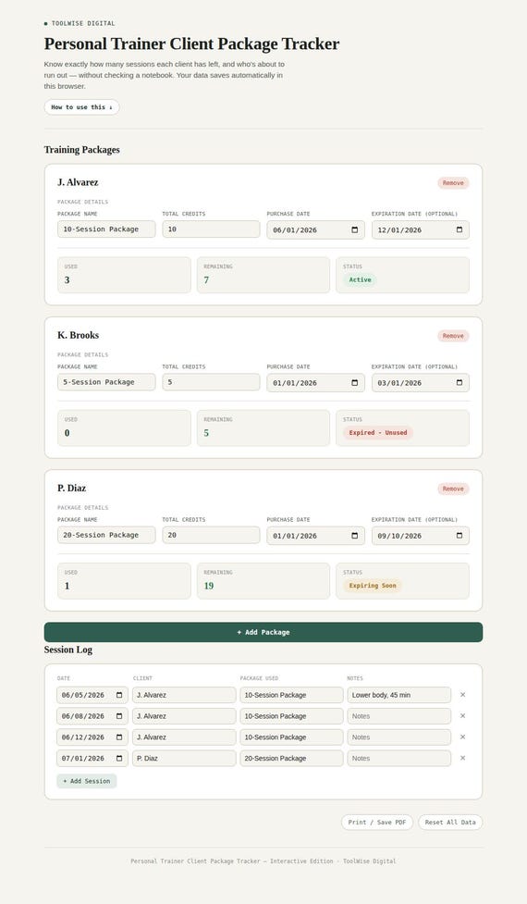Open calendar picker for P. Diaz expiration date
This screenshot has height=904, width=527.
coord(459,536)
